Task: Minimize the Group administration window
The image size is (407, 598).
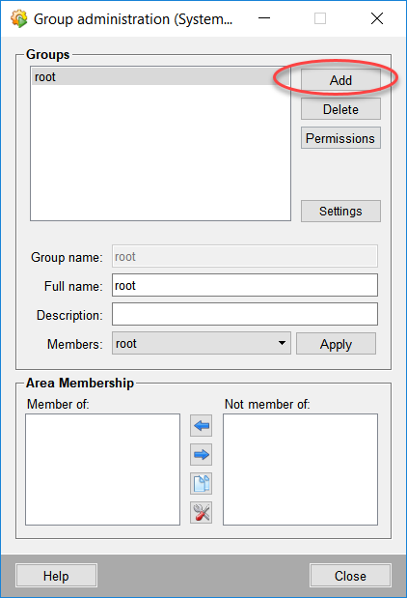Action: point(264,18)
